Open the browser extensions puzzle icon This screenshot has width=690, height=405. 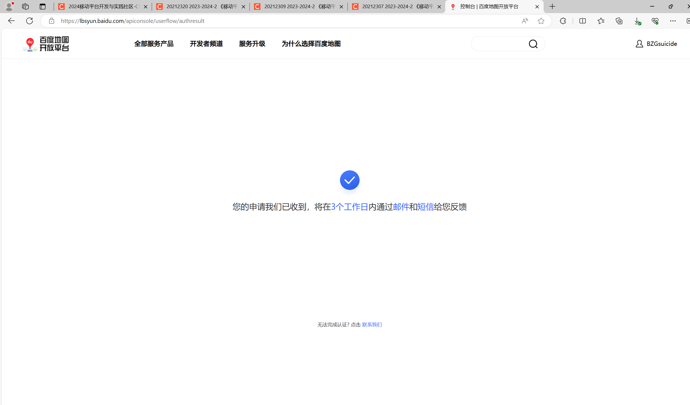pos(563,21)
